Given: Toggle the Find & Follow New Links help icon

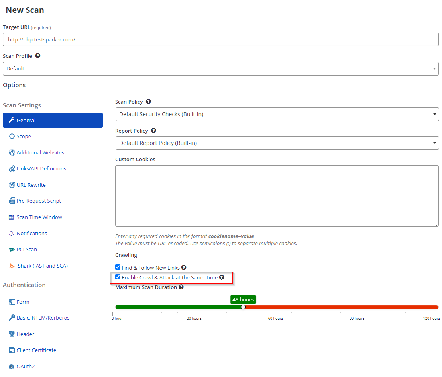Looking at the screenshot, I should (184, 267).
